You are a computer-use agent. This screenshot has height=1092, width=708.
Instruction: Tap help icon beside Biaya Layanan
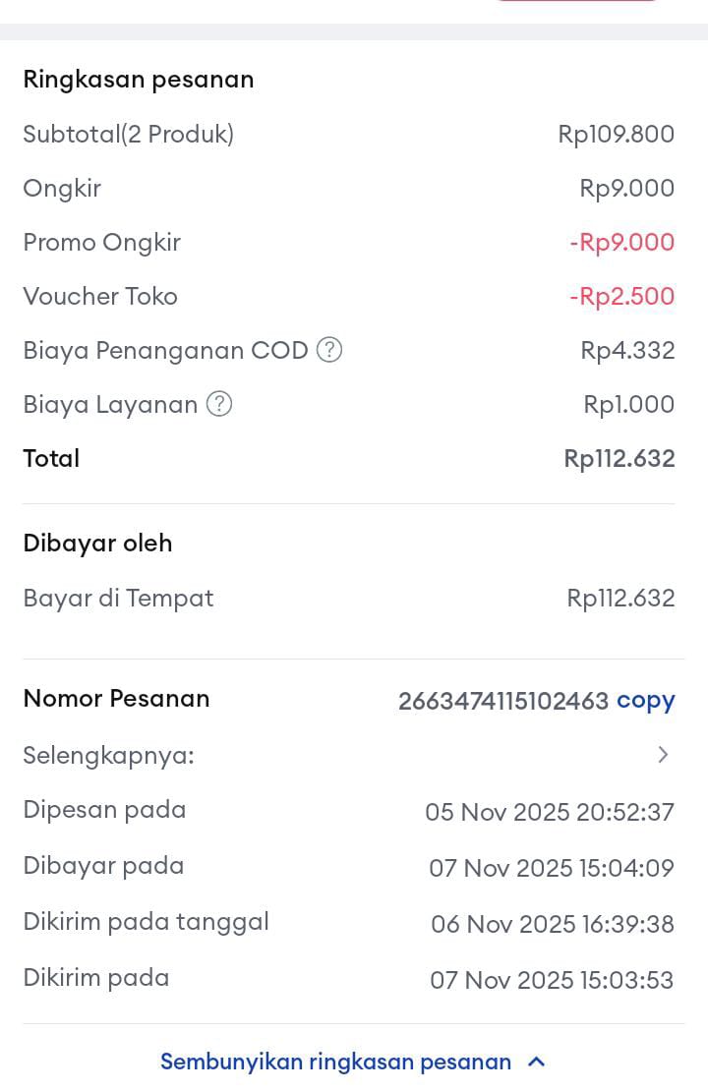click(219, 404)
